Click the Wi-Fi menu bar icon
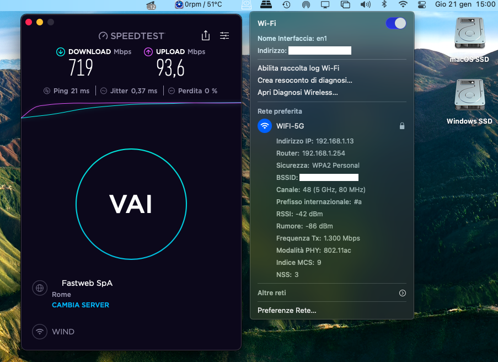498x362 pixels. click(403, 4)
